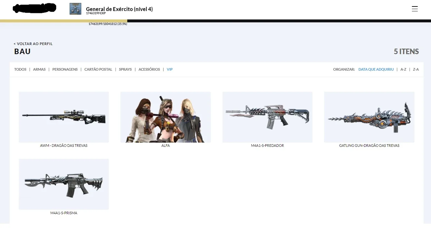Open M4A1-S-Prisma weapon image
This screenshot has width=431, height=234.
pos(64,184)
